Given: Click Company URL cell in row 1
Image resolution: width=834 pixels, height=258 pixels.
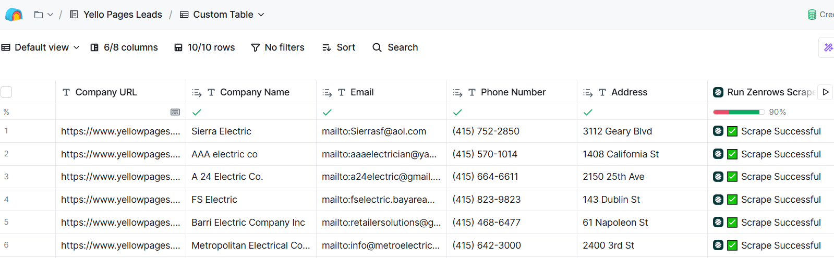Looking at the screenshot, I should click(x=120, y=131).
